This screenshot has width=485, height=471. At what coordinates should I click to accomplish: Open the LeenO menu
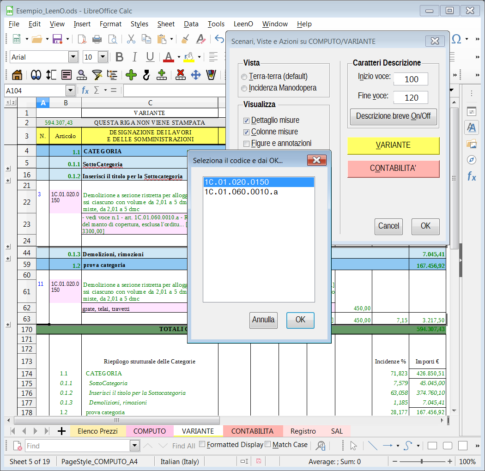tap(243, 24)
